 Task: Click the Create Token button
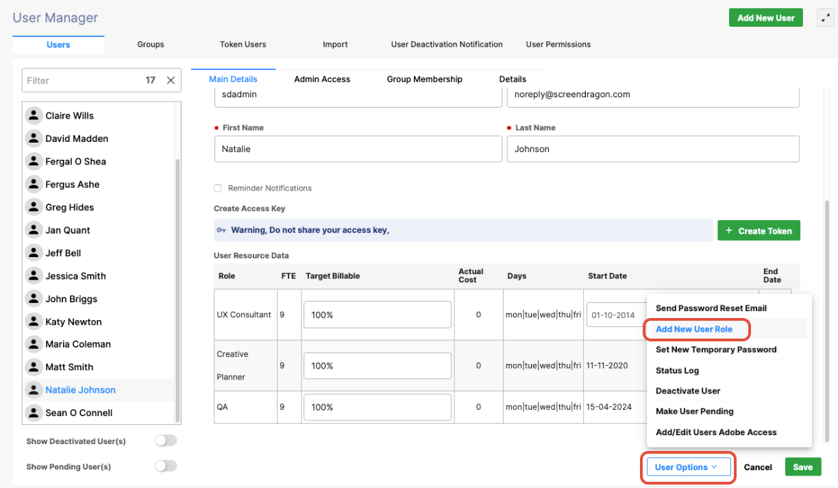(759, 231)
